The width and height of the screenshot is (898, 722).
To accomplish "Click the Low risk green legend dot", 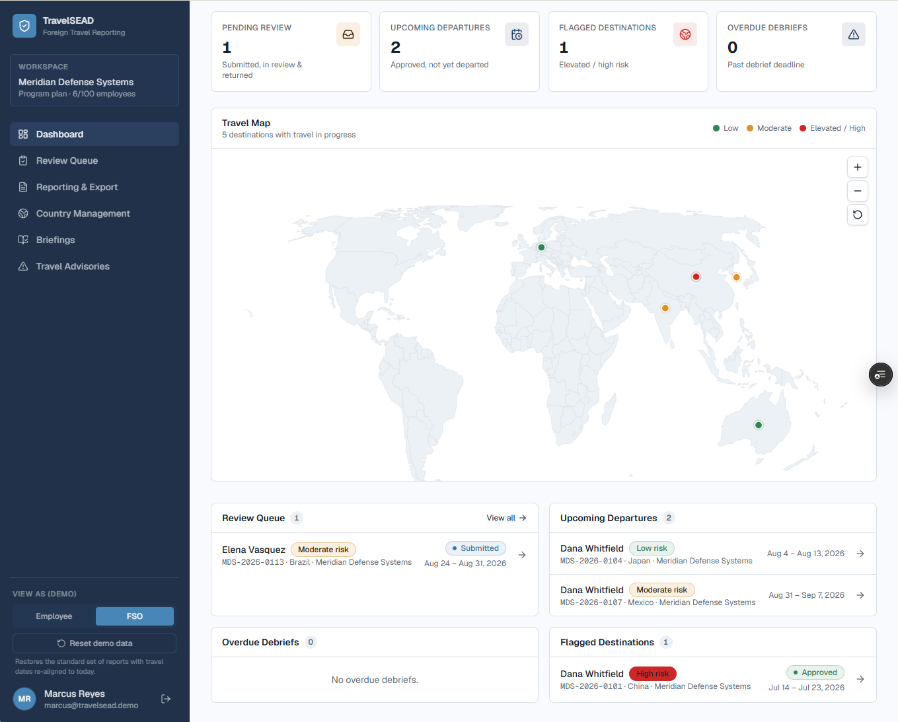I will pyautogui.click(x=716, y=128).
